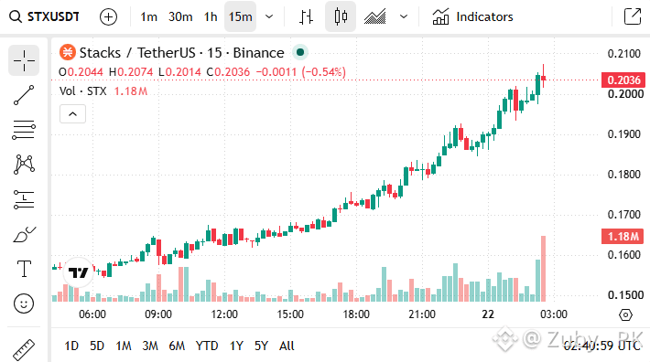
Task: Open the chart in a popup via share icon
Action: click(633, 17)
